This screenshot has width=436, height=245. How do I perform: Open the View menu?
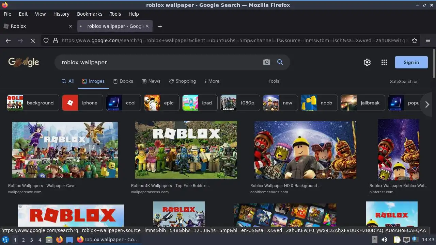[x=40, y=14]
